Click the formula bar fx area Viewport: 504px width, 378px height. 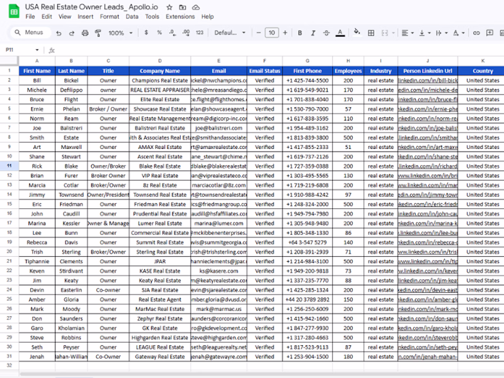tap(52, 50)
